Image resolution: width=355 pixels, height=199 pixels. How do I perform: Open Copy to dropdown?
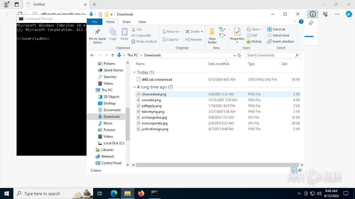tap(172, 40)
